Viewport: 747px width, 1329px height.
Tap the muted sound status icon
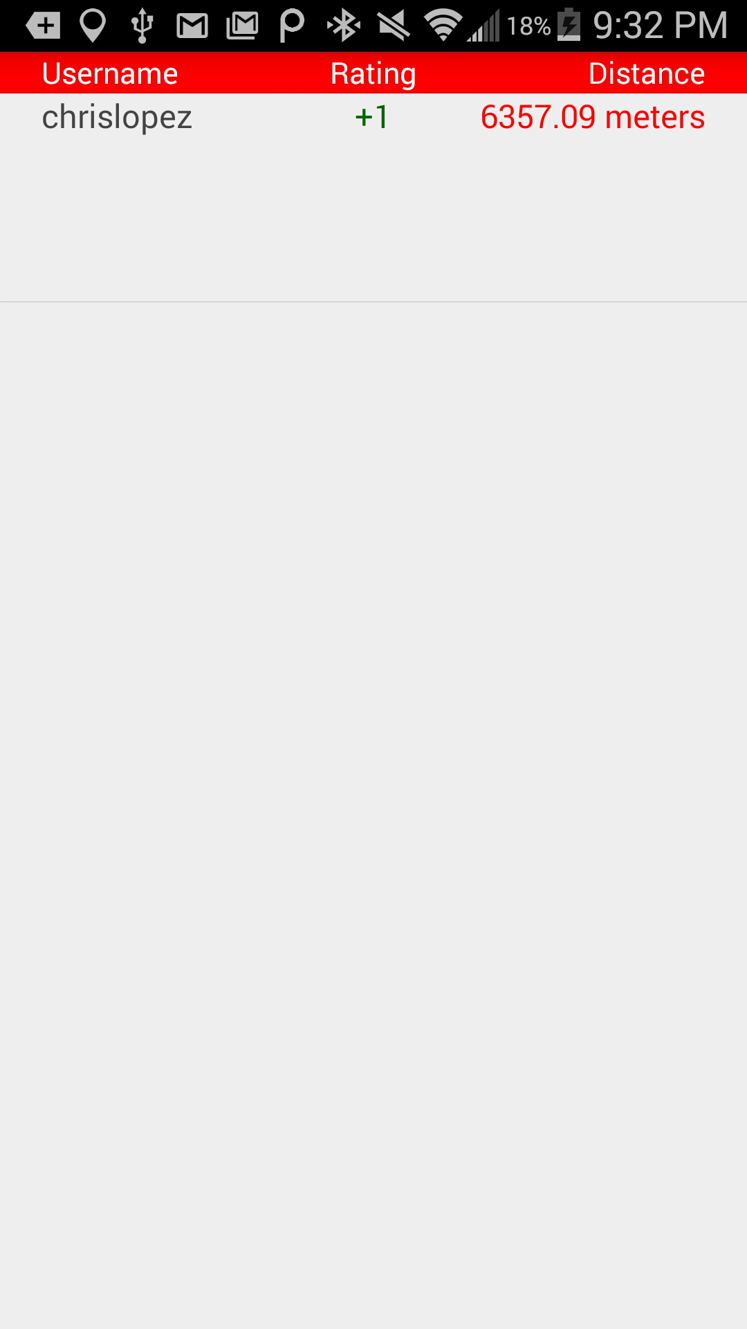click(394, 26)
